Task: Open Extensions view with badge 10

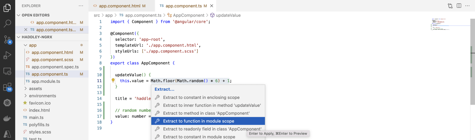Action: [7, 87]
